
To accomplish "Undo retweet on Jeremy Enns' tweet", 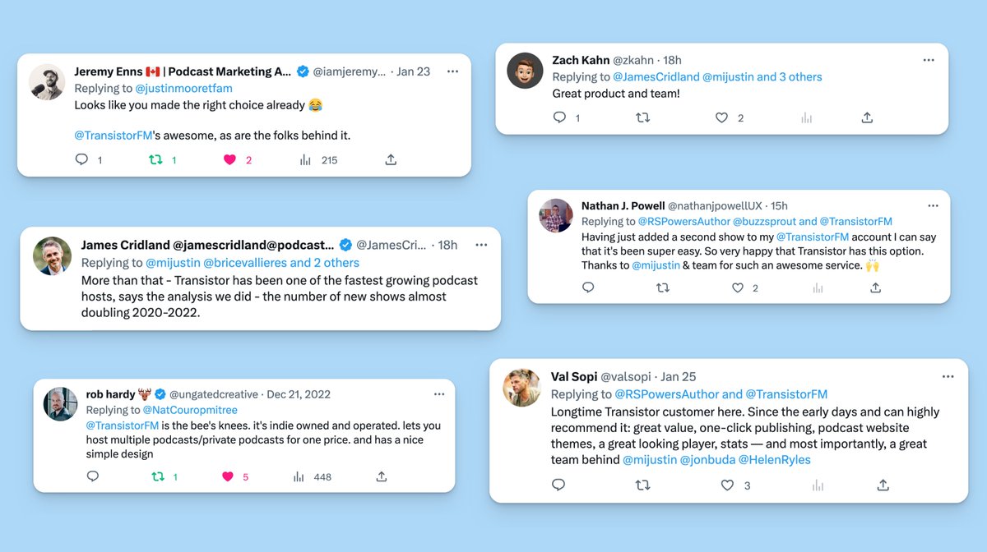I will [x=155, y=159].
